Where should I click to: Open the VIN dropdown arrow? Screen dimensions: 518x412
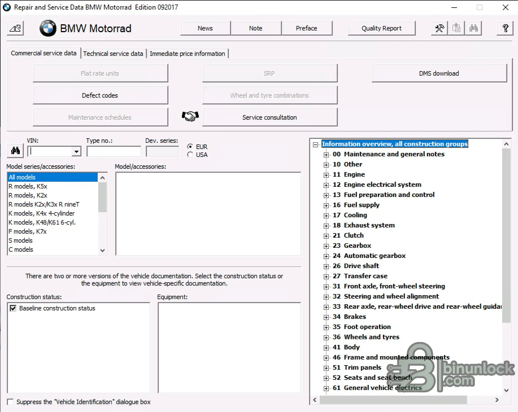click(76, 152)
